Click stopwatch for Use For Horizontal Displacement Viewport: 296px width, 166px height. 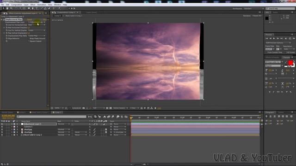6,25
